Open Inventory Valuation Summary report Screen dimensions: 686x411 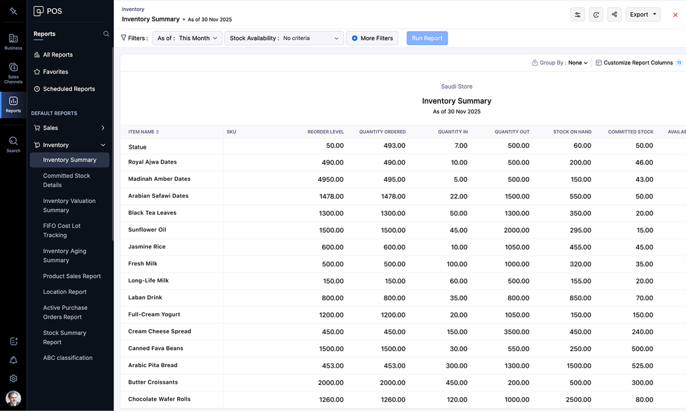(x=69, y=205)
